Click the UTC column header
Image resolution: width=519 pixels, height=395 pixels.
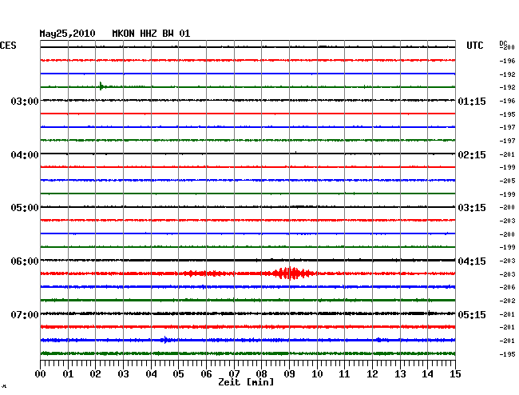point(474,46)
